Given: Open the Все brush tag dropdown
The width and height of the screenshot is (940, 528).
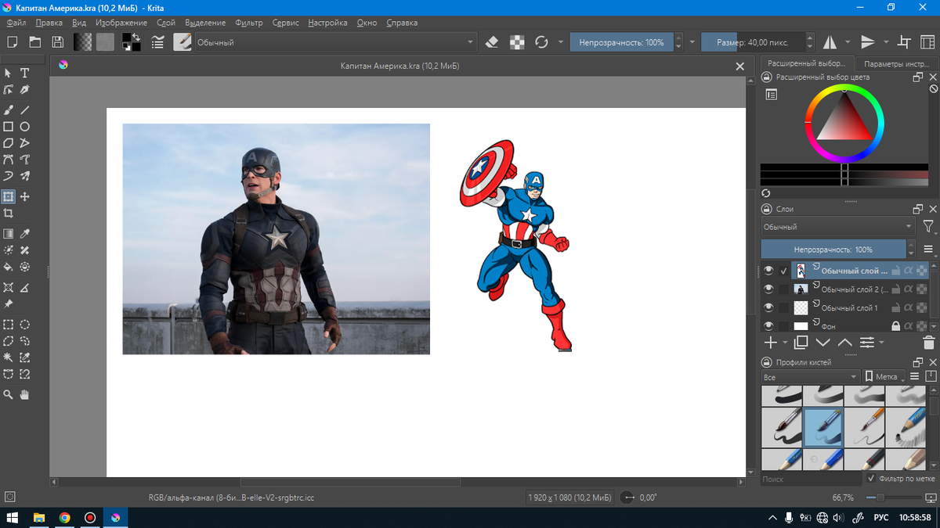Looking at the screenshot, I should click(810, 376).
